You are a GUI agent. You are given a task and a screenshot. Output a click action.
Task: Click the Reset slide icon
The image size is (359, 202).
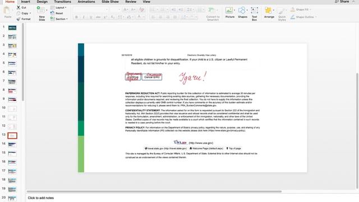tap(52, 13)
